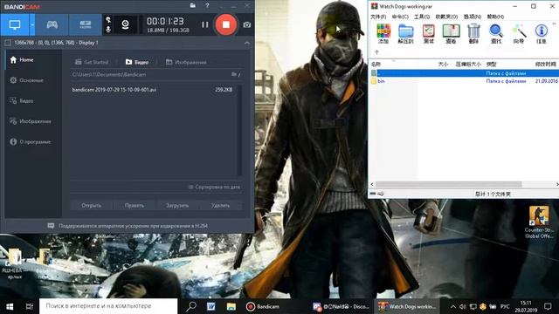The image size is (559, 314).
Task: Click the Загрузить button
Action: tap(177, 206)
